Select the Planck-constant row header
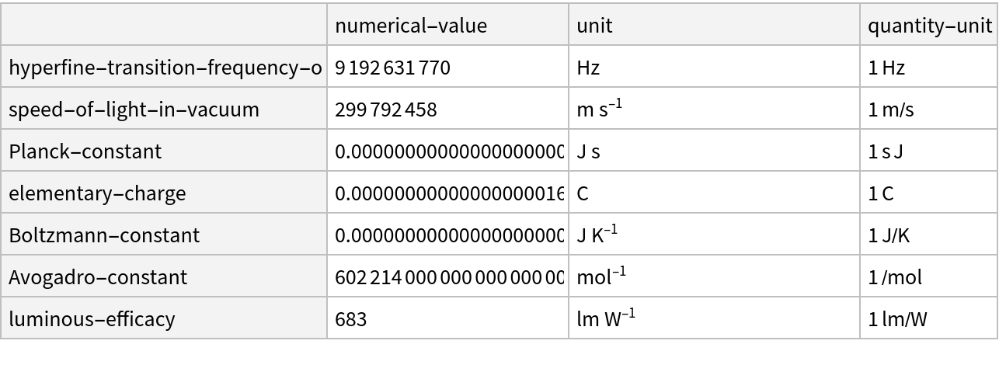This screenshot has width=999, height=365. pyautogui.click(x=164, y=151)
